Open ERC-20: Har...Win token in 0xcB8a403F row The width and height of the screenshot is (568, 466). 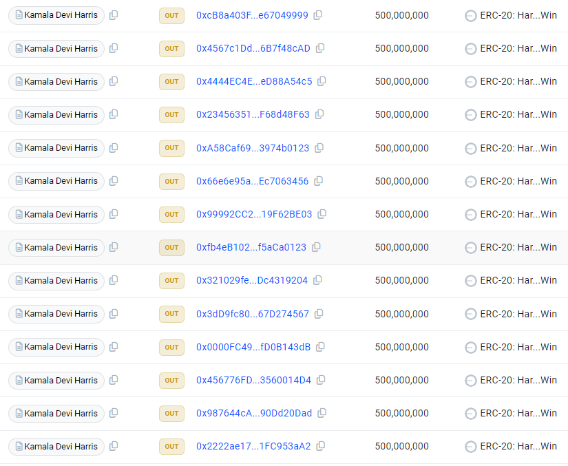tap(518, 15)
